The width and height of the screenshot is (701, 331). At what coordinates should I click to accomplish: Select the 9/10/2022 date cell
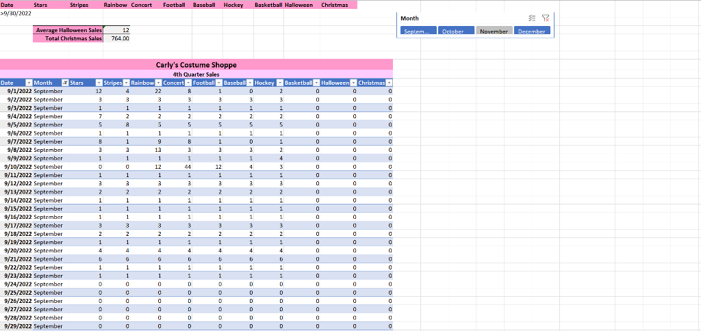16,167
